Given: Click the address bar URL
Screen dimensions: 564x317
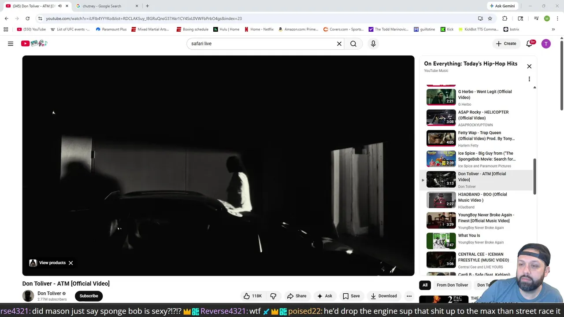Looking at the screenshot, I should pos(144,18).
